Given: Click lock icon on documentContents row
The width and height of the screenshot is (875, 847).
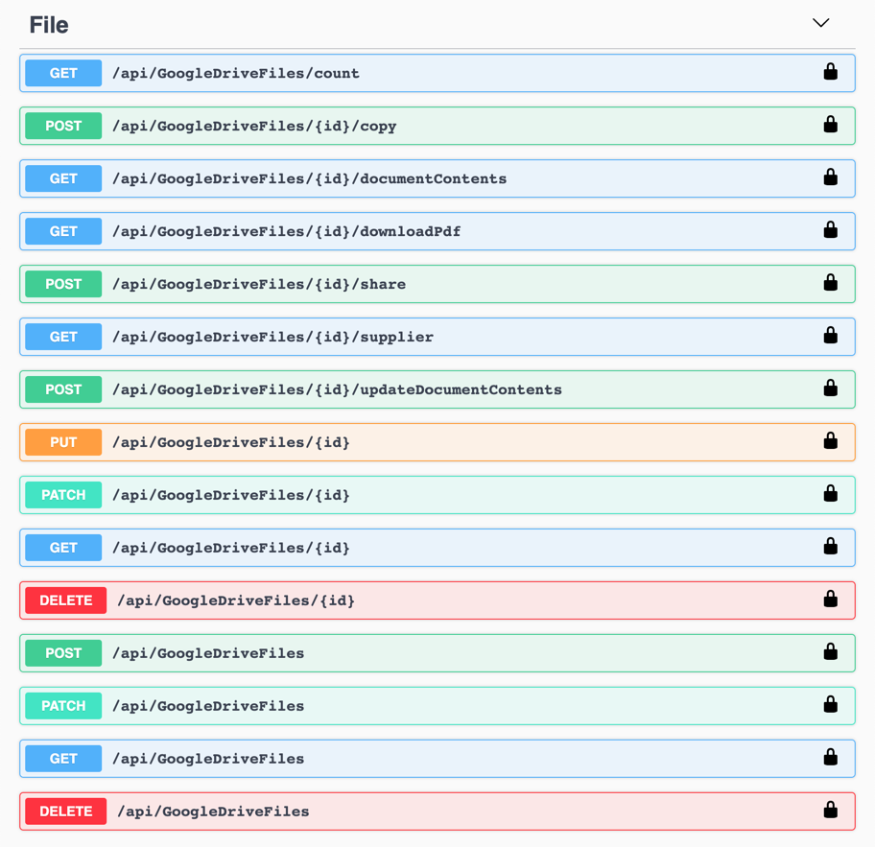Looking at the screenshot, I should point(830,177).
